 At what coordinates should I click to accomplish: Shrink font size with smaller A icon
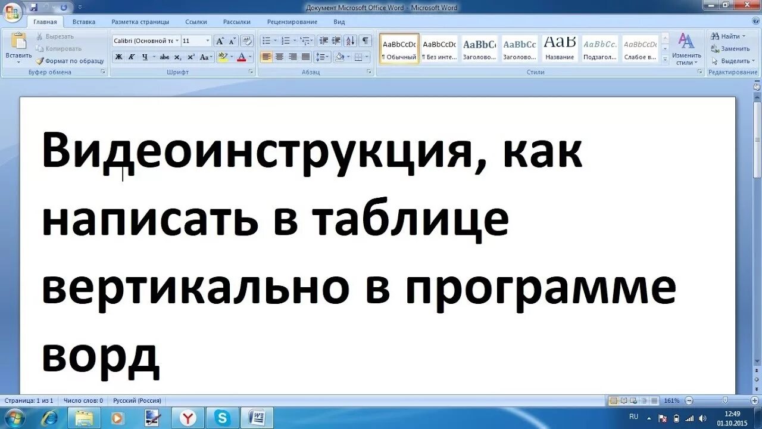coord(232,41)
